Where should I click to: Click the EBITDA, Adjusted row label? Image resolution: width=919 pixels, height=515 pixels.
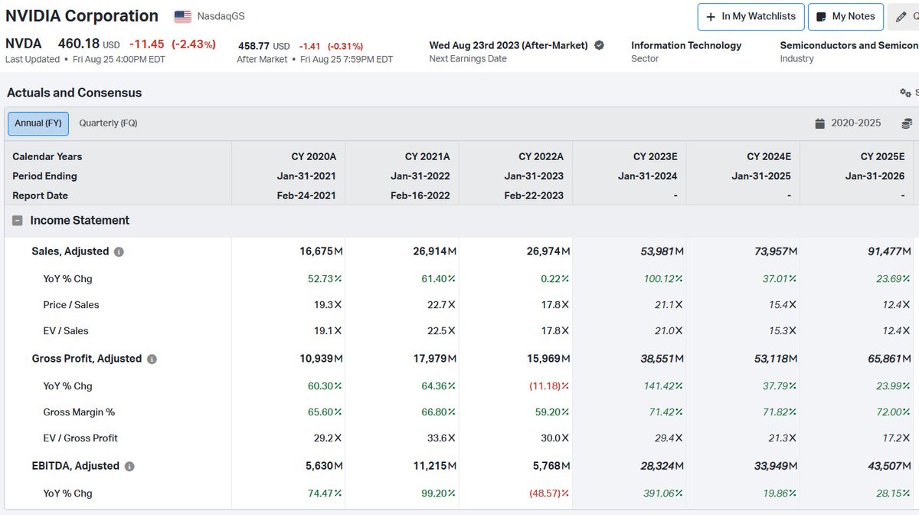75,466
